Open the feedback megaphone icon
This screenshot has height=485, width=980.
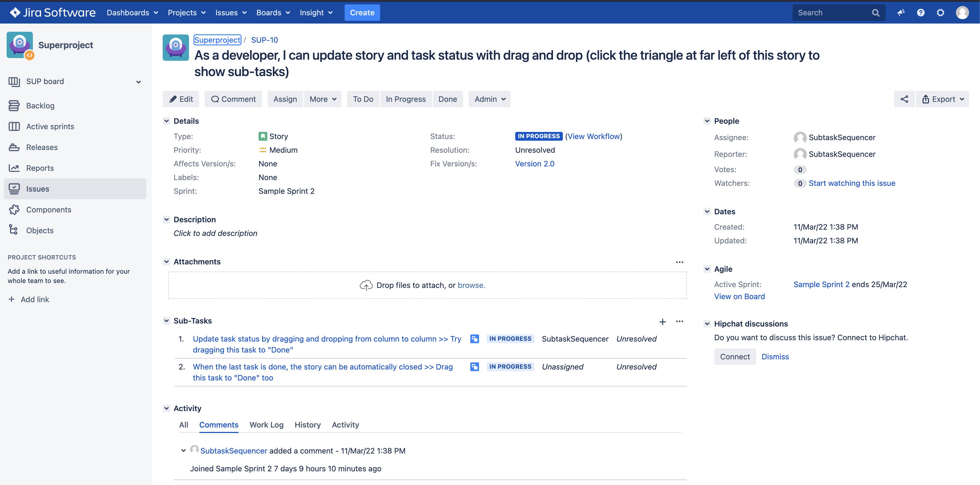tap(901, 13)
